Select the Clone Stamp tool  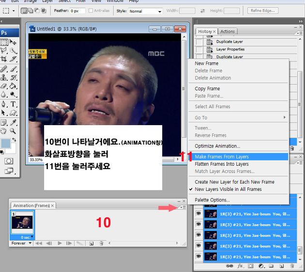coord(4,77)
